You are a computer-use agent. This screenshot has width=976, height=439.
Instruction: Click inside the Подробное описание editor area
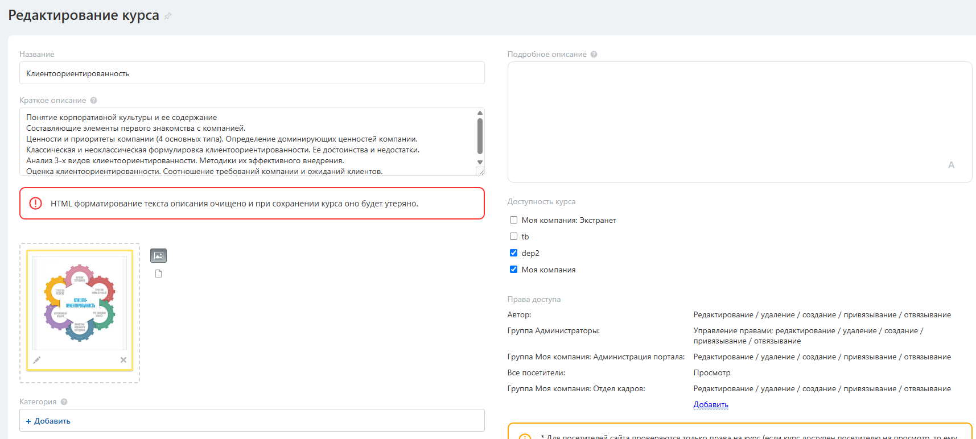(x=739, y=122)
